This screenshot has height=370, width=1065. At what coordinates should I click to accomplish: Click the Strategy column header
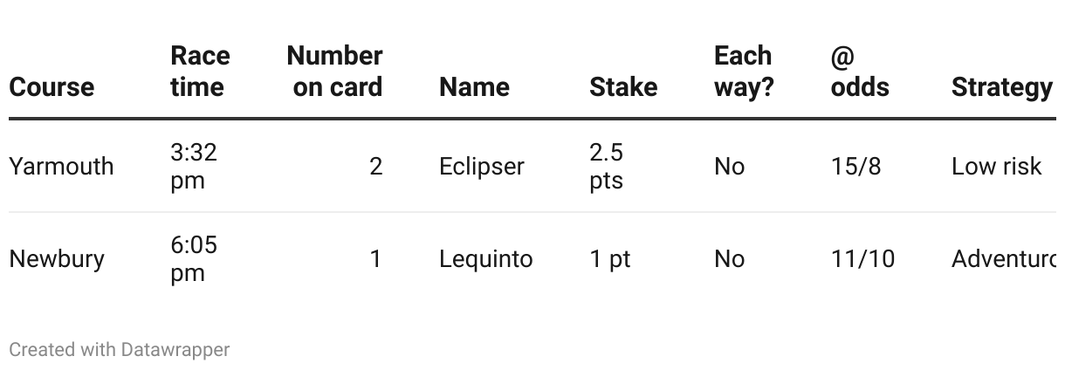pyautogui.click(x=1001, y=87)
